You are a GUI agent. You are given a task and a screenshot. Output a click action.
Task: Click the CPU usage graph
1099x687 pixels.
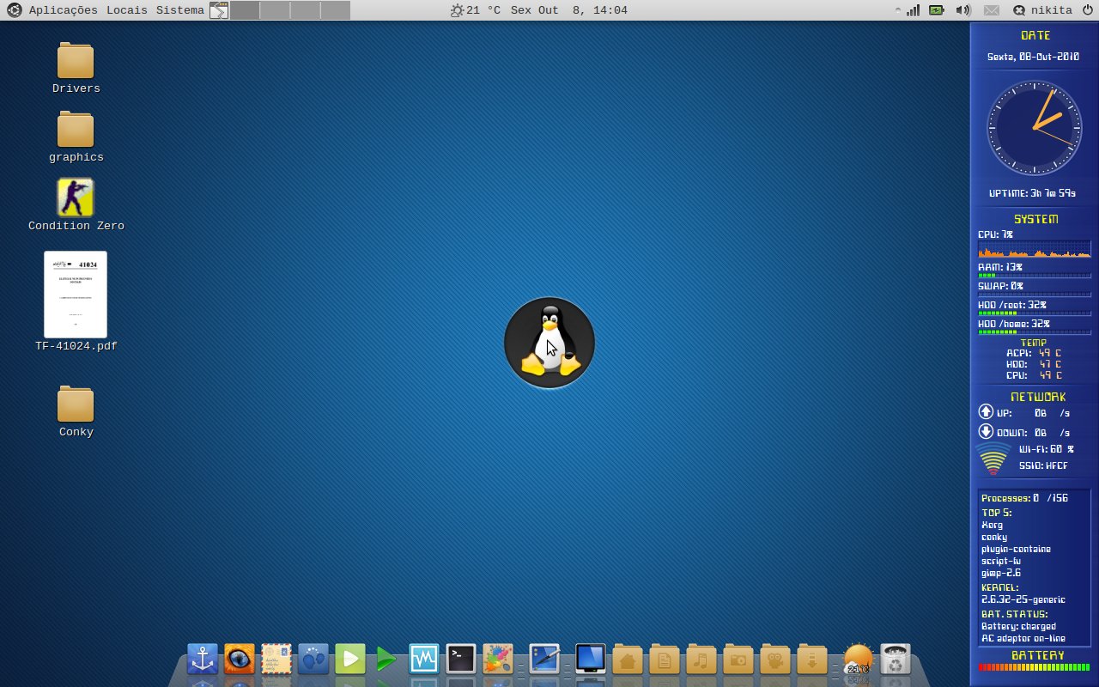pyautogui.click(x=1035, y=249)
